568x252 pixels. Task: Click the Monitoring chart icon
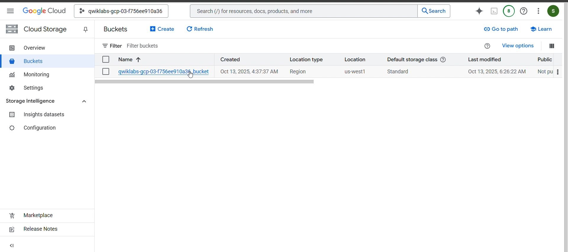(x=12, y=75)
